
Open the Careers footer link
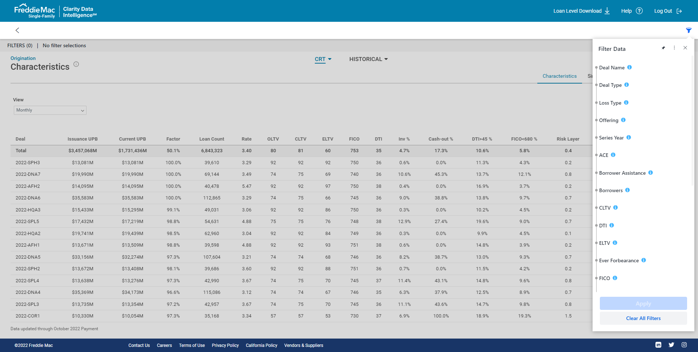164,345
